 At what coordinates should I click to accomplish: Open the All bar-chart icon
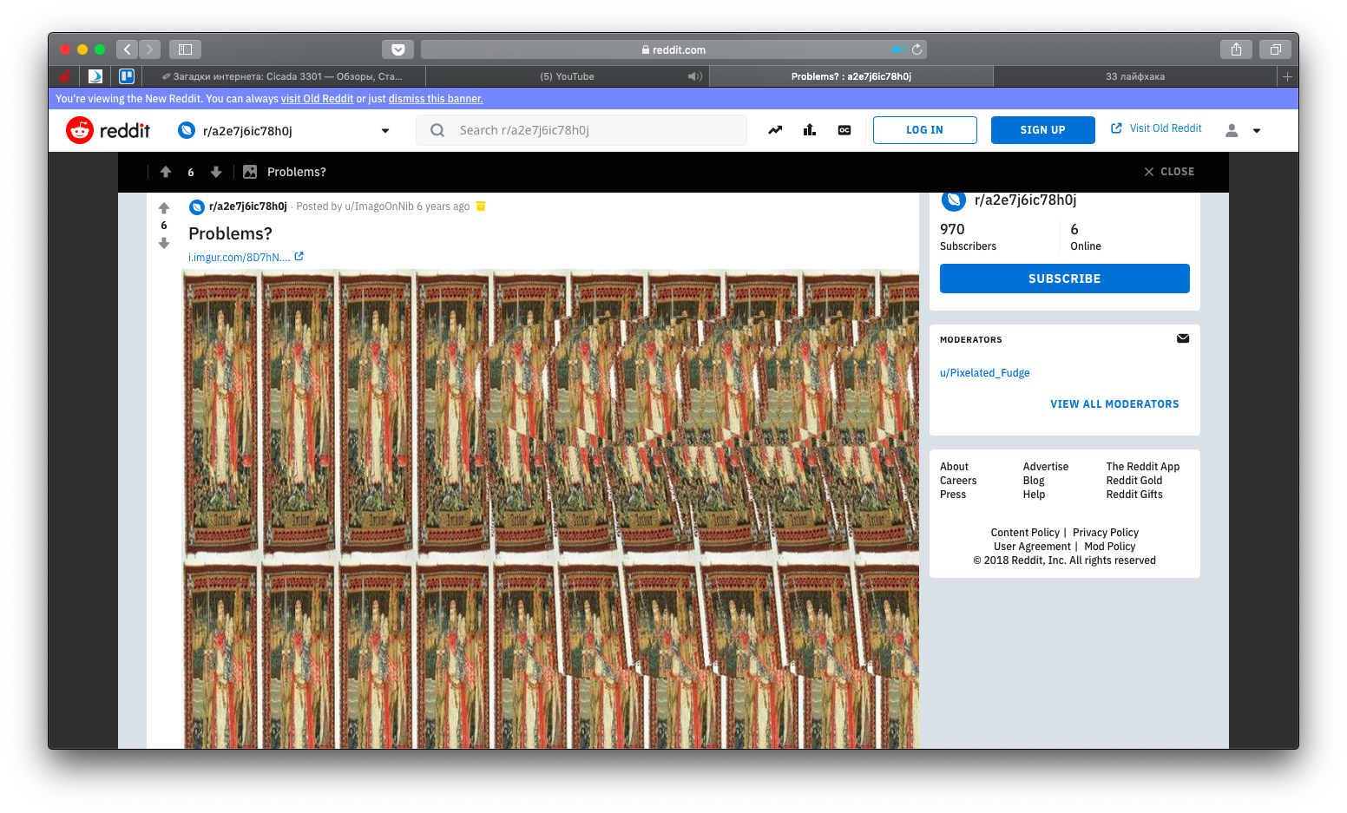click(810, 130)
